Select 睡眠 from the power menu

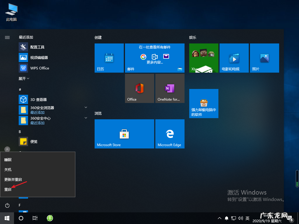pos(8,160)
